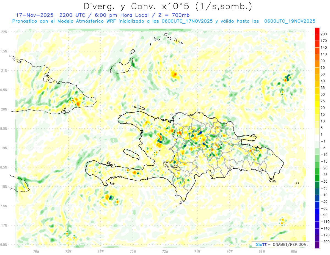The height and width of the screenshot is (255, 330).
Task: Click the latitude axis label '17N'
Action: point(4,225)
